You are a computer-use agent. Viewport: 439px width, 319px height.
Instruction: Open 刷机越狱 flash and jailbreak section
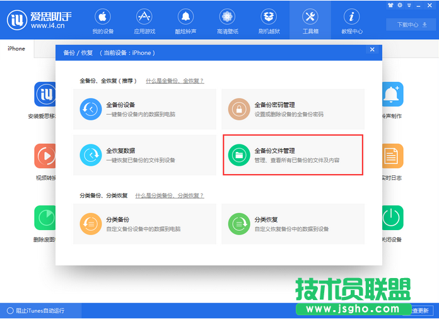point(269,21)
